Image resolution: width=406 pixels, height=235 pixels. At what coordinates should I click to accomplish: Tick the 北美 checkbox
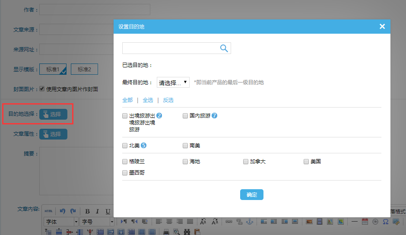[125, 146]
